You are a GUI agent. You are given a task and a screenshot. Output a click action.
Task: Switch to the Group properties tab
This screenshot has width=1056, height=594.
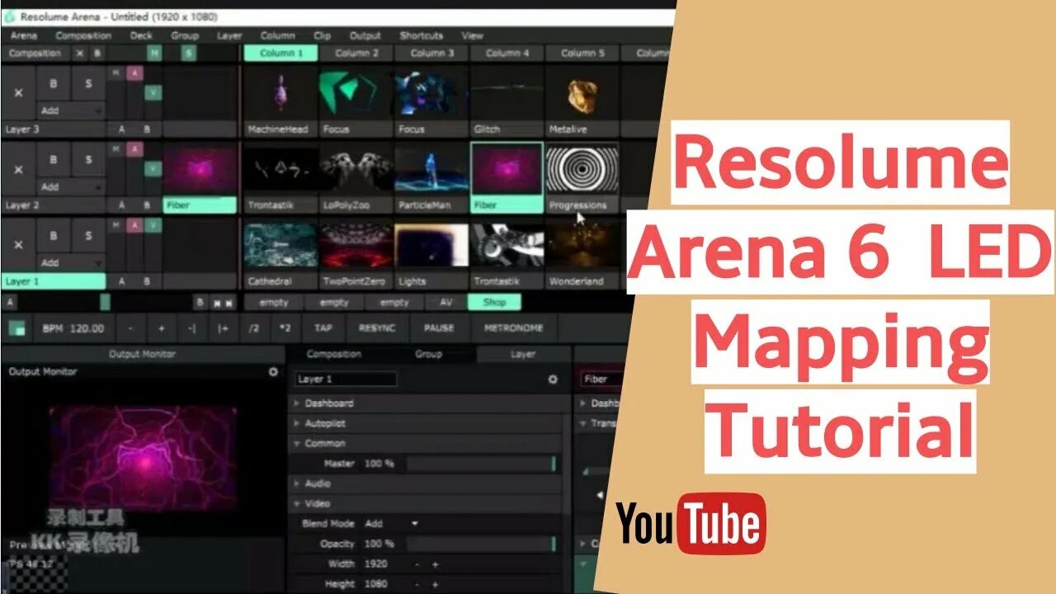coord(428,354)
